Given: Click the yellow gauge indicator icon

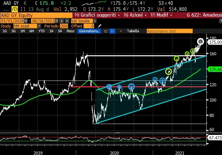Looking at the screenshot, I should (x=15, y=9).
